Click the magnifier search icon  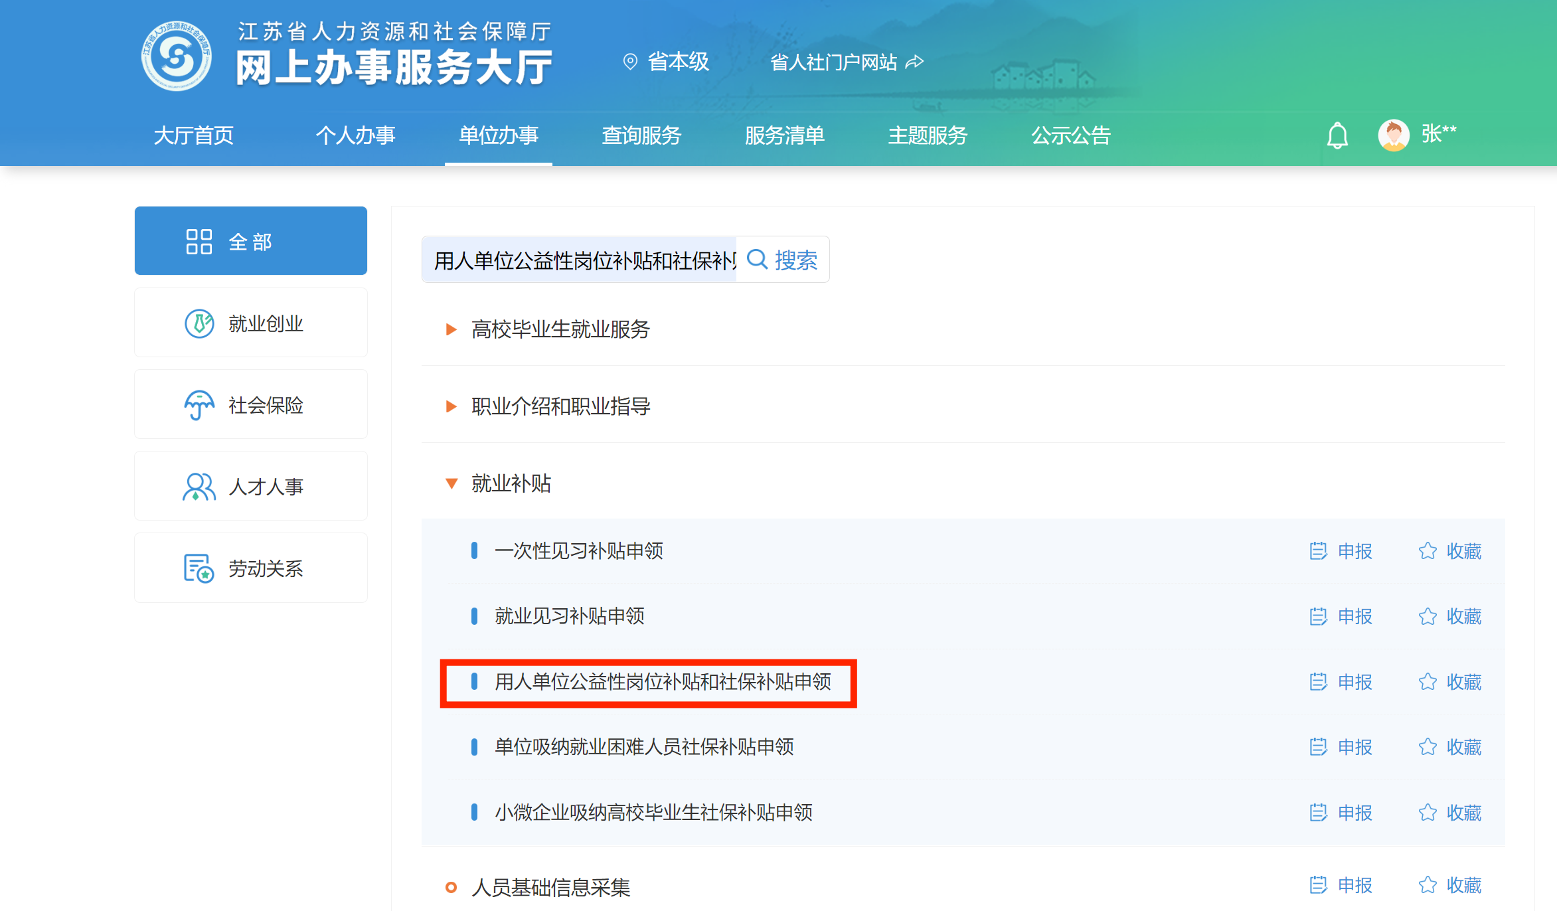click(x=757, y=259)
